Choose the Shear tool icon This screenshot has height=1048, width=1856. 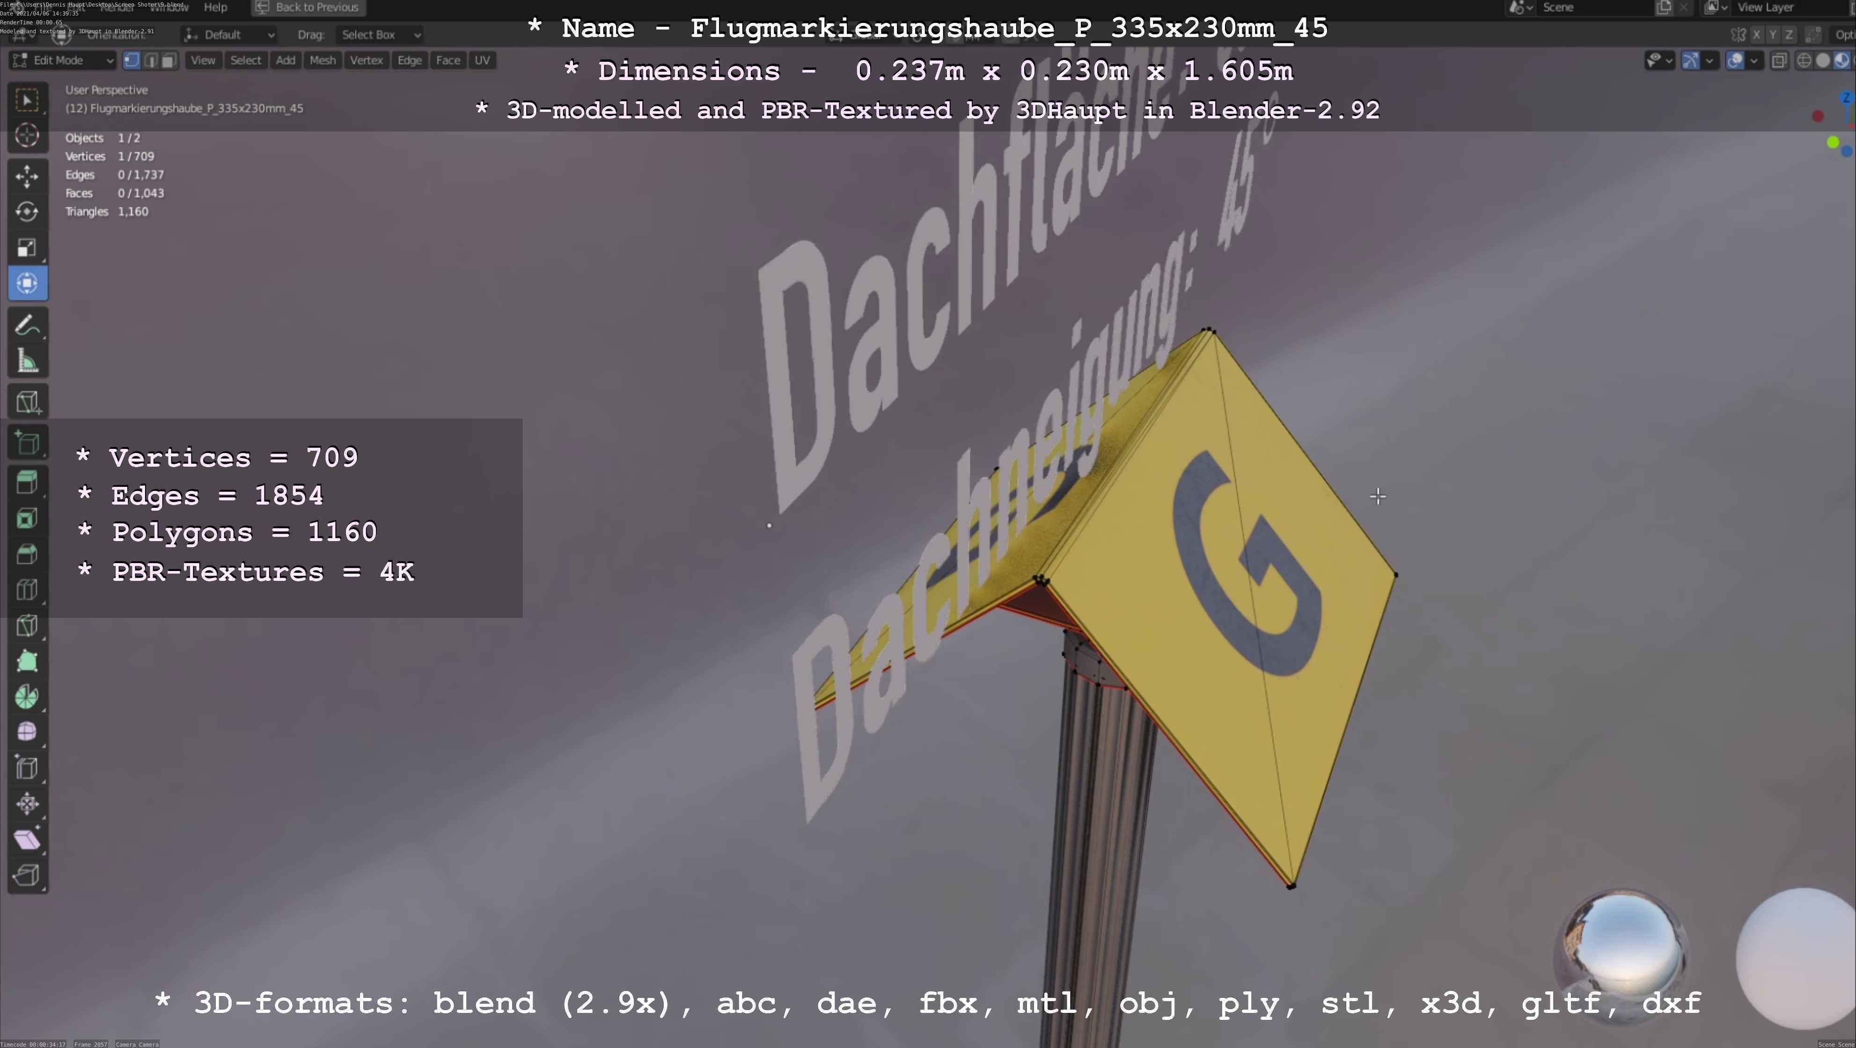27,840
